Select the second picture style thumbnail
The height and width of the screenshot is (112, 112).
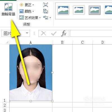click(x=79, y=10)
